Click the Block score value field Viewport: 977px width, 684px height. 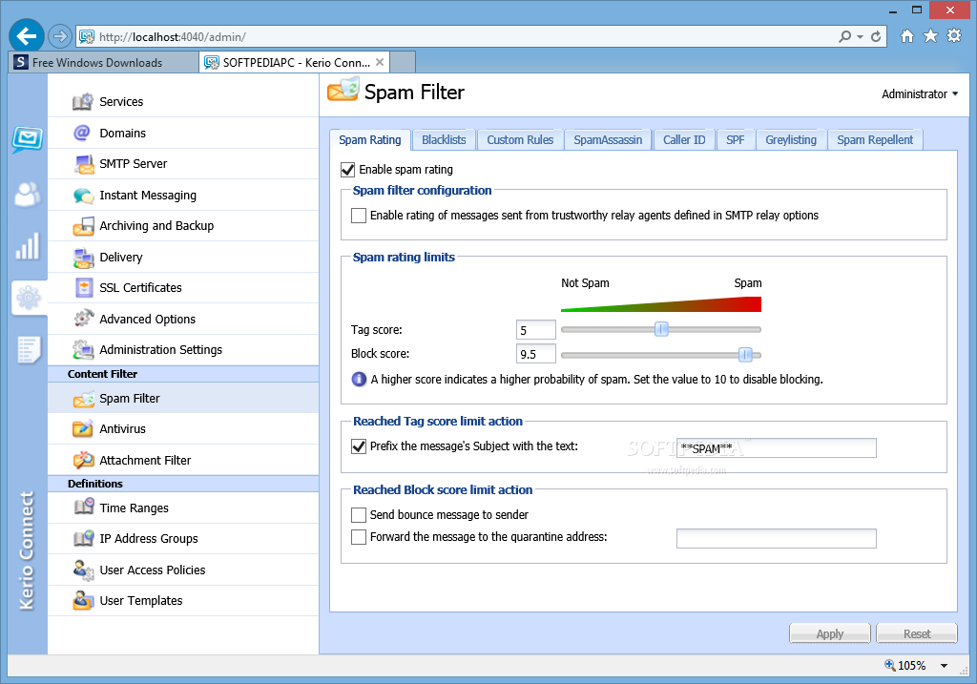(536, 354)
